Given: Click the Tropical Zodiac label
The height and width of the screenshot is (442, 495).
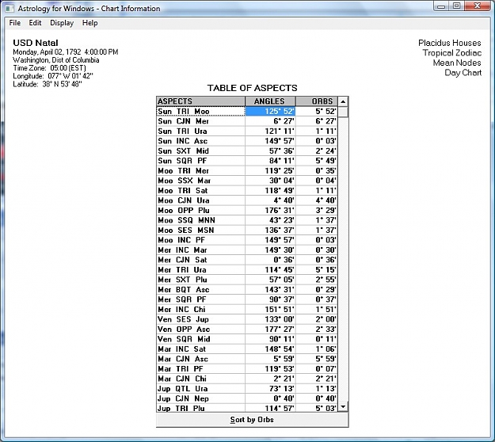Looking at the screenshot, I should coord(452,53).
